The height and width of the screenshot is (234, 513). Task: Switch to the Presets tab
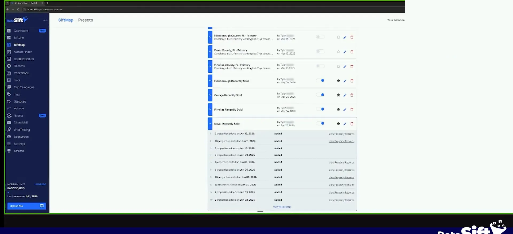click(x=85, y=20)
